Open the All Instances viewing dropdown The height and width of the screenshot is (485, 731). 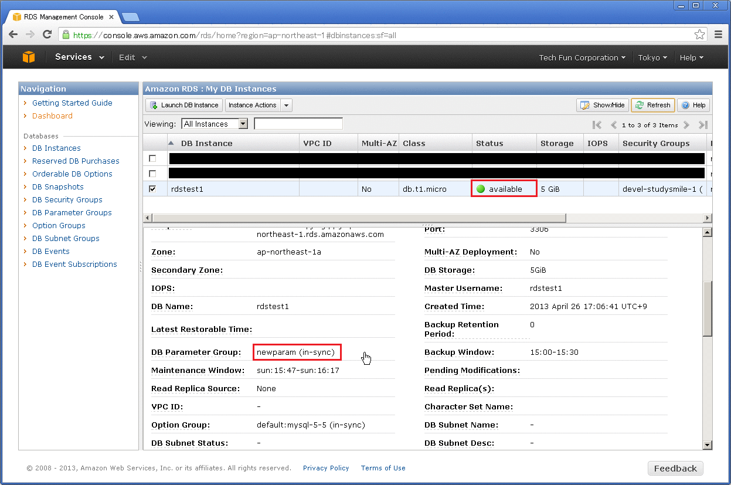[x=215, y=124]
